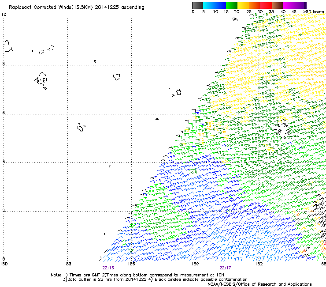Image resolution: width=326 pixels, height=287 pixels.
Task: Click the cyan-blue 5-15 knots color band
Action: click(x=215, y=5)
